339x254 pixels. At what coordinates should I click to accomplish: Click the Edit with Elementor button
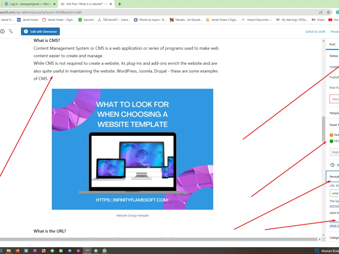[x=40, y=31]
